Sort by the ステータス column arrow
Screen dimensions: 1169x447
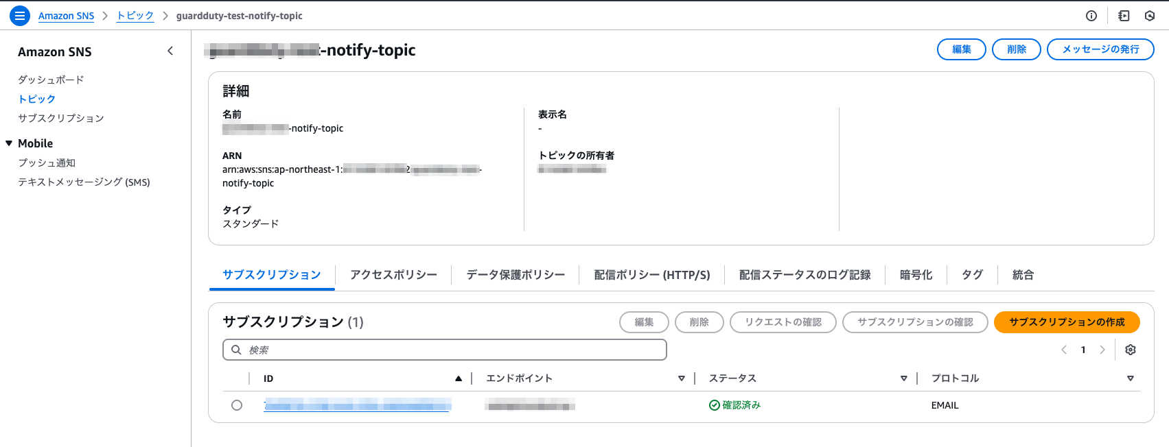(x=903, y=378)
